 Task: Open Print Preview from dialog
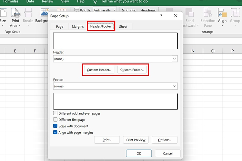pos(136,140)
